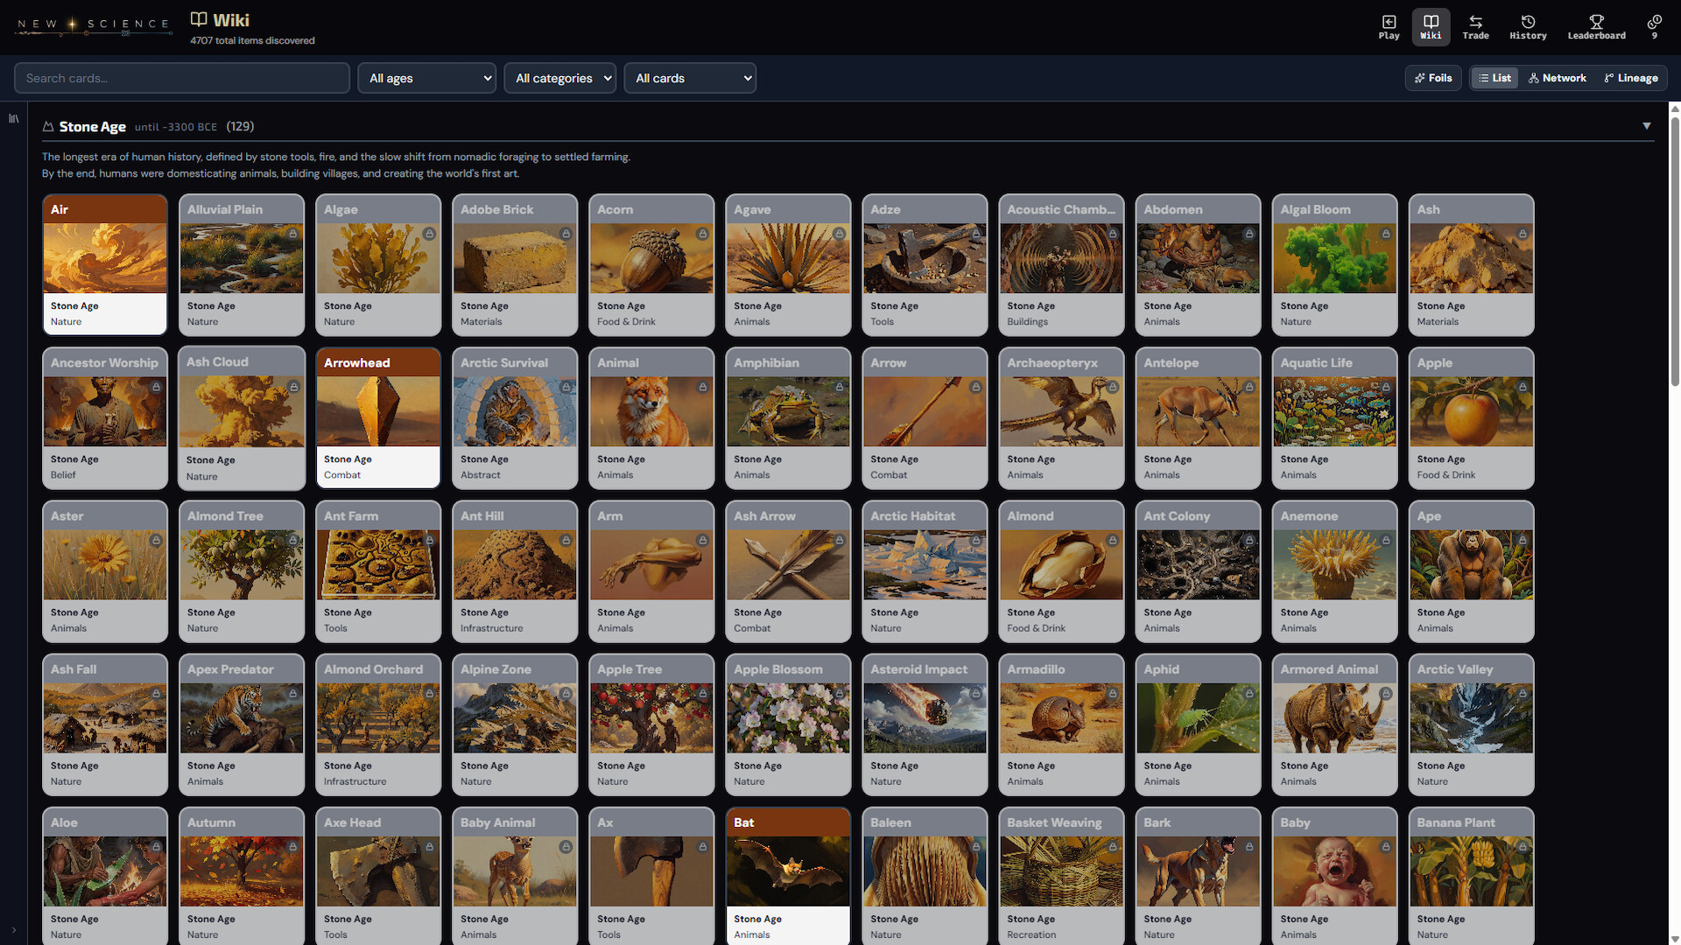The height and width of the screenshot is (945, 1681).
Task: Click the lock icon on Acorn card
Action: (703, 234)
